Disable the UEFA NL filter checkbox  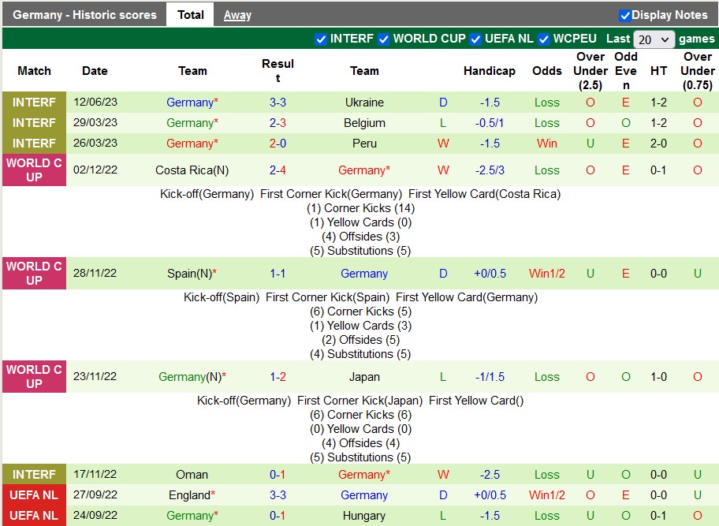pos(475,39)
